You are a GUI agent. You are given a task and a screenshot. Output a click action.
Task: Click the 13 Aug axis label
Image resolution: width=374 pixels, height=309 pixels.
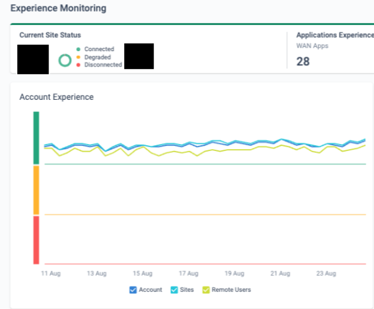(x=97, y=273)
